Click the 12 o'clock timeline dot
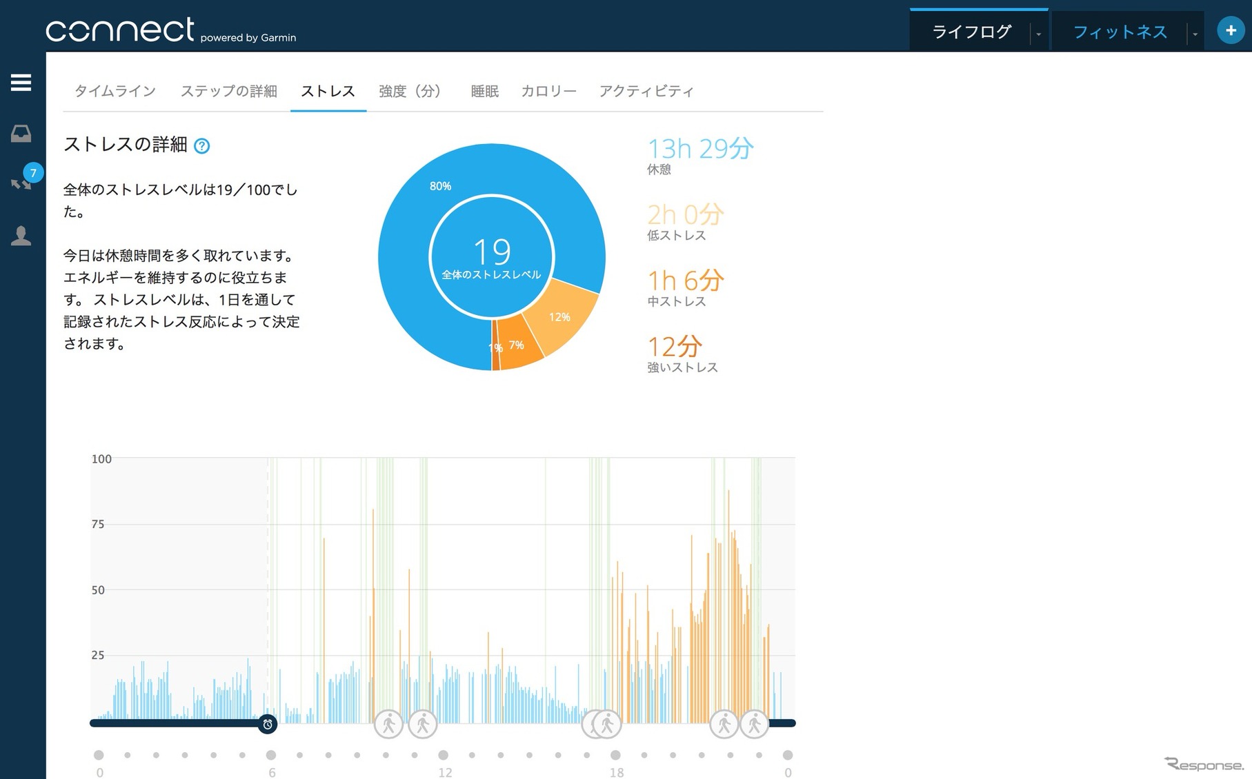The height and width of the screenshot is (779, 1252). pos(444,755)
